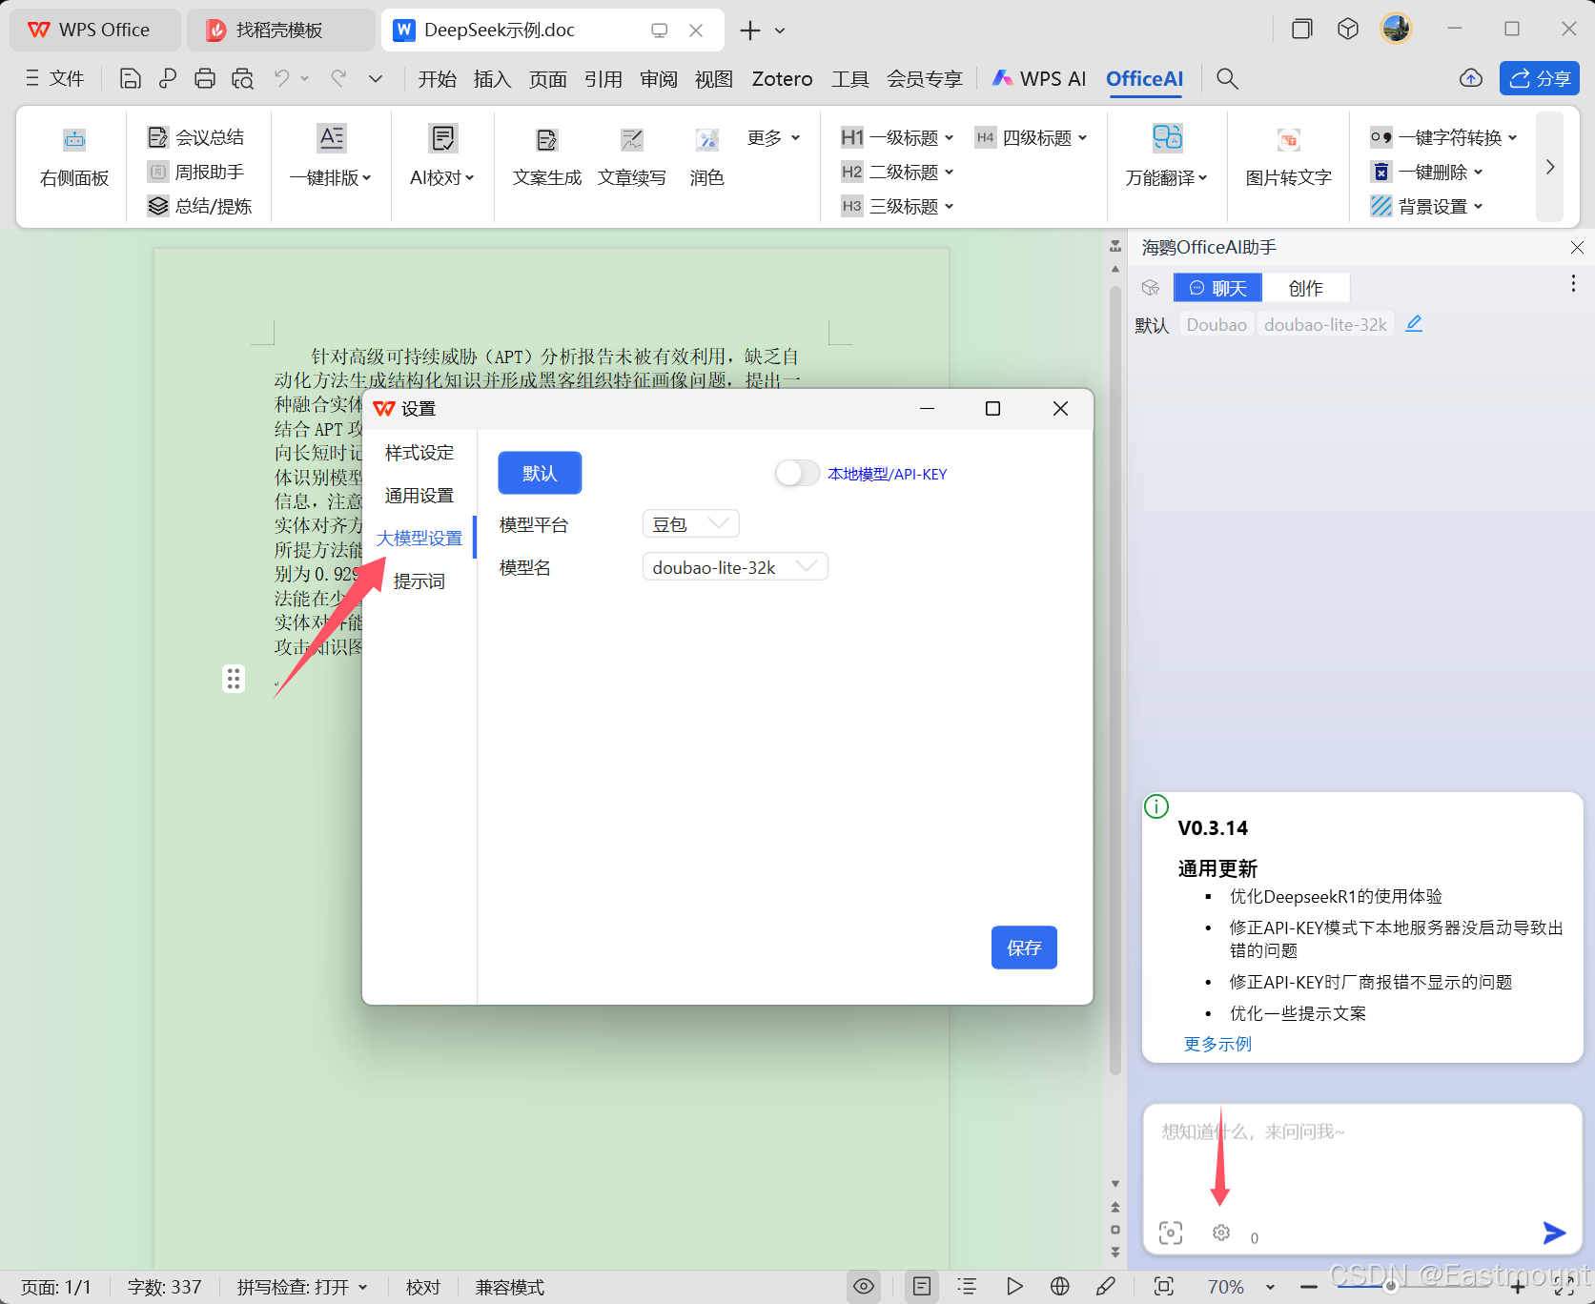This screenshot has width=1595, height=1304.
Task: Click the screenshot capture icon in chat input
Action: (x=1171, y=1233)
